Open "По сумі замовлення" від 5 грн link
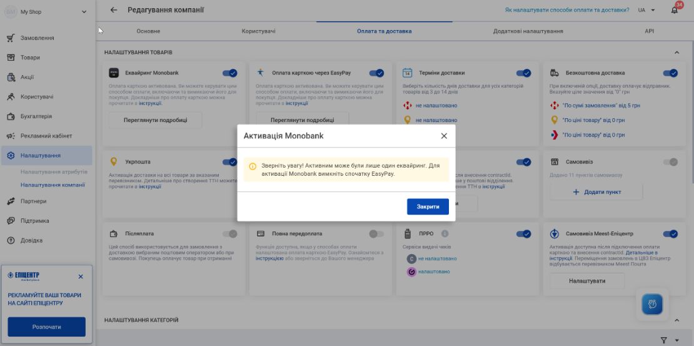The image size is (694, 346). 601,106
